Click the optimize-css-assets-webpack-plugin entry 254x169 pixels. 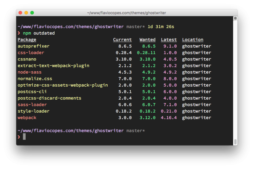63,85
